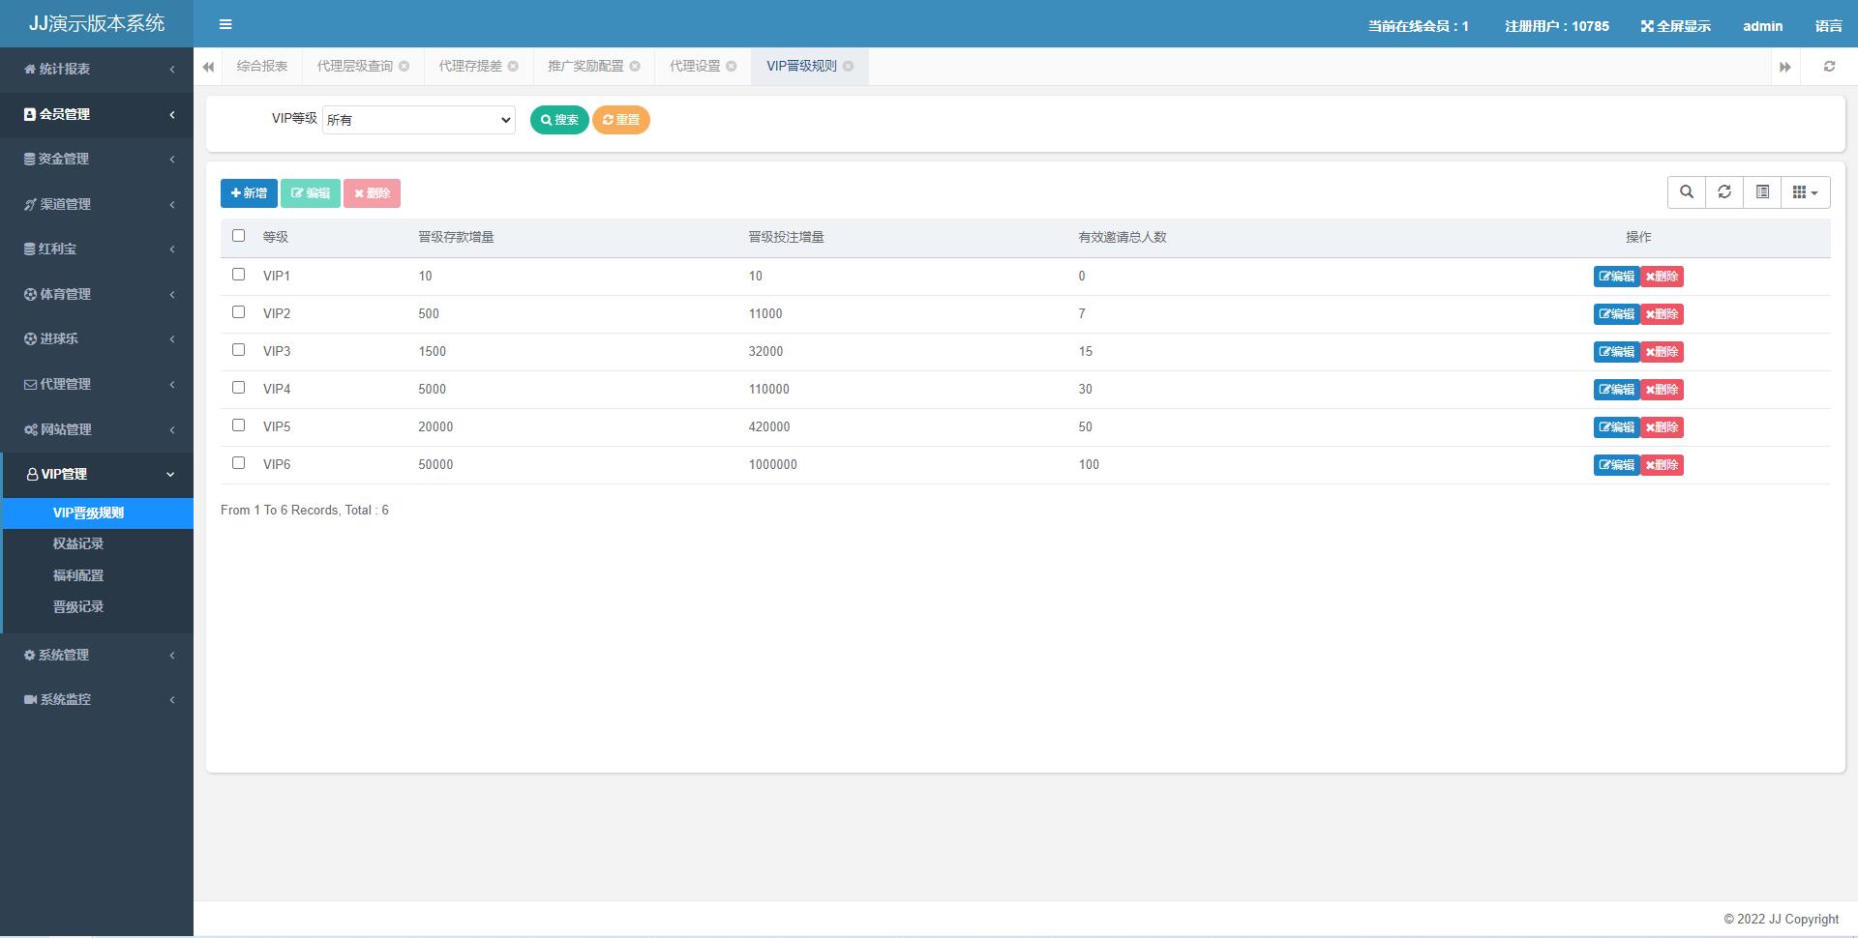Click the hamburger sidebar toggle icon

tap(225, 24)
